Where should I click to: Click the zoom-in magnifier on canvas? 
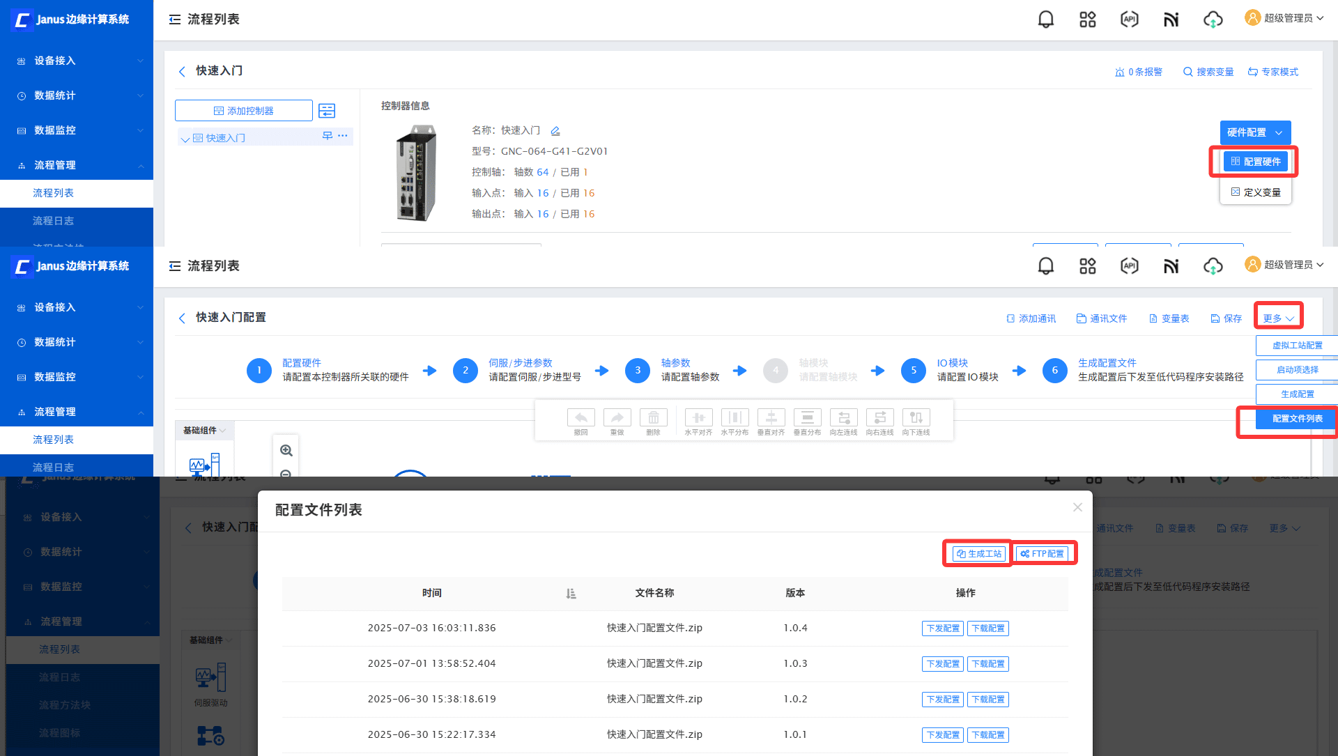pyautogui.click(x=286, y=451)
